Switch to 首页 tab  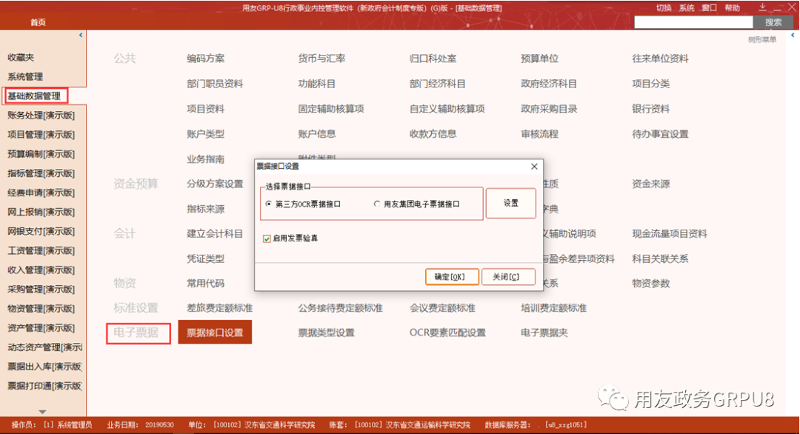(38, 22)
